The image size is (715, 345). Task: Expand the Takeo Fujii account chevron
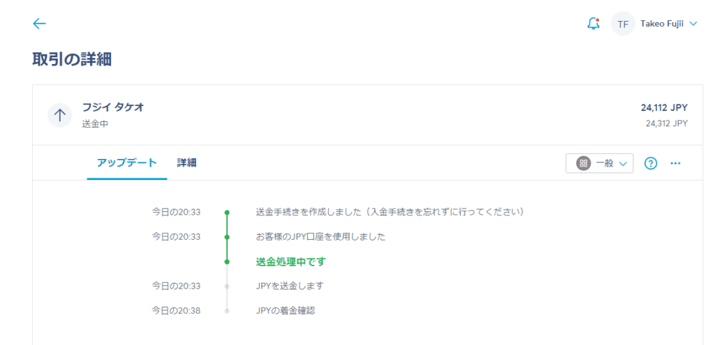693,24
